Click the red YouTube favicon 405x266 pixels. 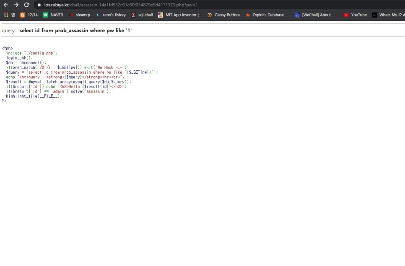click(x=346, y=15)
